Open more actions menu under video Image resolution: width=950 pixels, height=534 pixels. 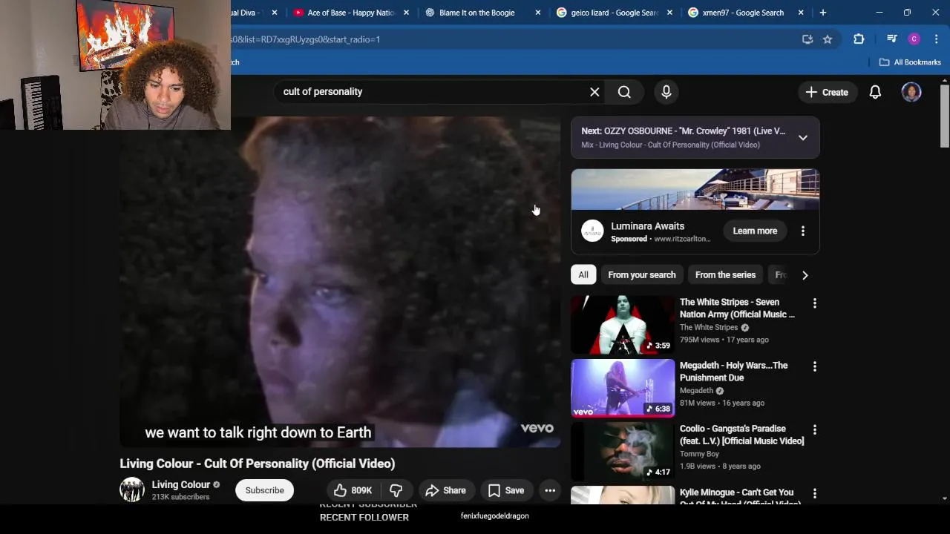pos(550,490)
